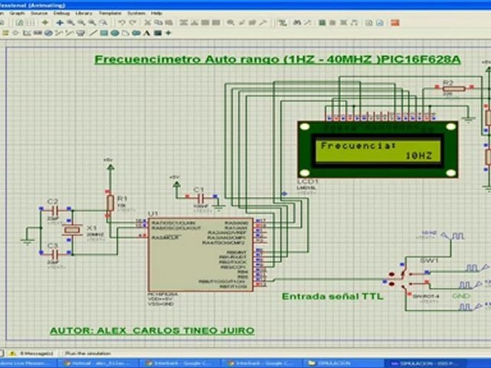Click the Copy to clipboard icon
Screen dimensions: 491x368
coord(158,23)
